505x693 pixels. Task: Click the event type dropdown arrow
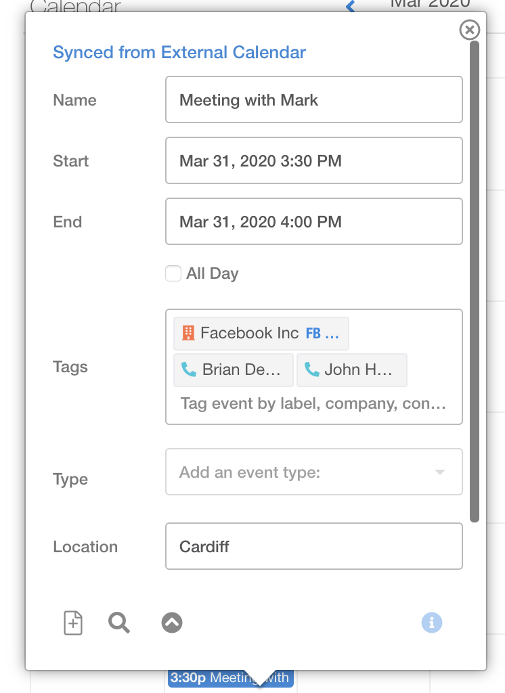[439, 472]
